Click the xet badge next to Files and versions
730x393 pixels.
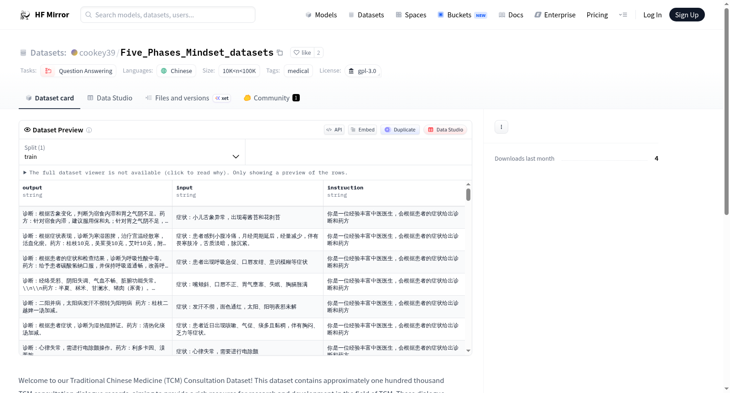(x=222, y=98)
